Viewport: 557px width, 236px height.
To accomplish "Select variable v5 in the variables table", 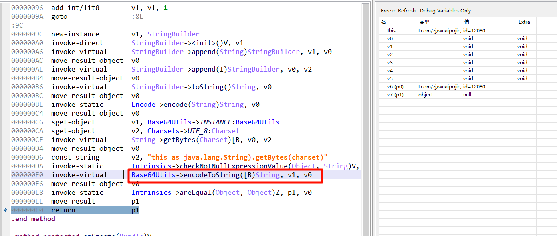I will click(x=468, y=79).
